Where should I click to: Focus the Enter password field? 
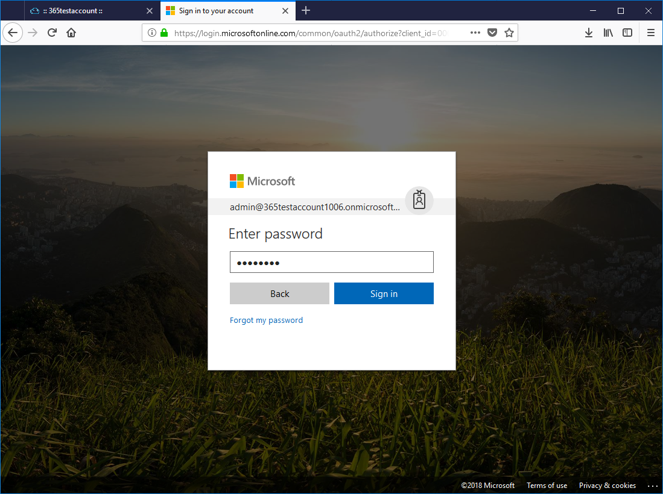(331, 263)
